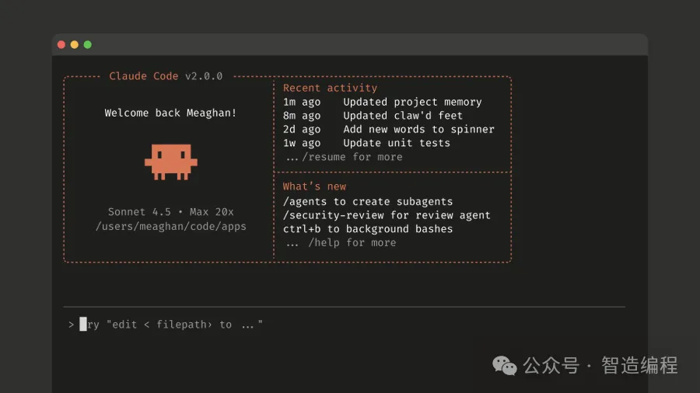Image resolution: width=700 pixels, height=393 pixels.
Task: Click the "Recent activity" heading
Action: pos(330,89)
